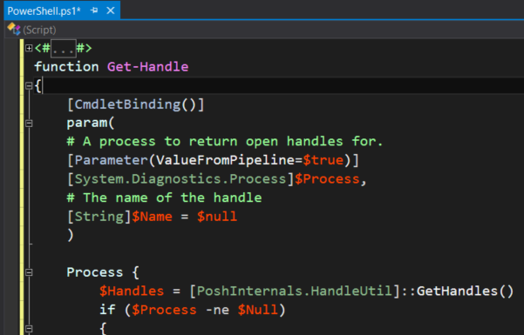Click the [System.Diagnostics.Process] type
Image resolution: width=524 pixels, height=335 pixels.
click(180, 179)
